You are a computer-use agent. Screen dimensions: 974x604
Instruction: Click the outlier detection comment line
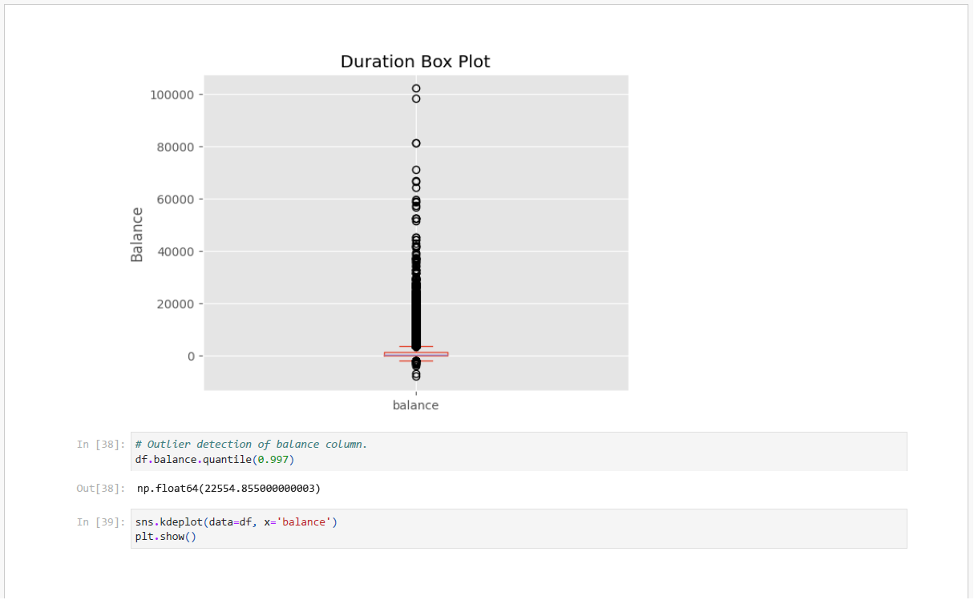pos(251,445)
